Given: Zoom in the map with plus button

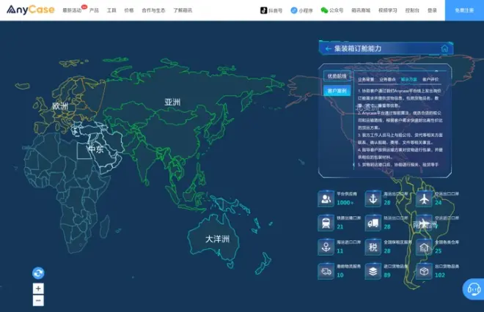Looking at the screenshot, I should click(38, 289).
